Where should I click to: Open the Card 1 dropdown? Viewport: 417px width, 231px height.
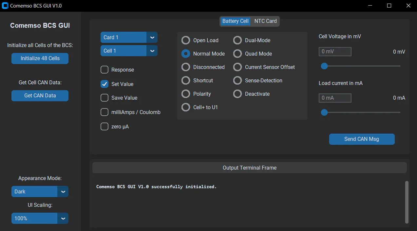click(129, 37)
